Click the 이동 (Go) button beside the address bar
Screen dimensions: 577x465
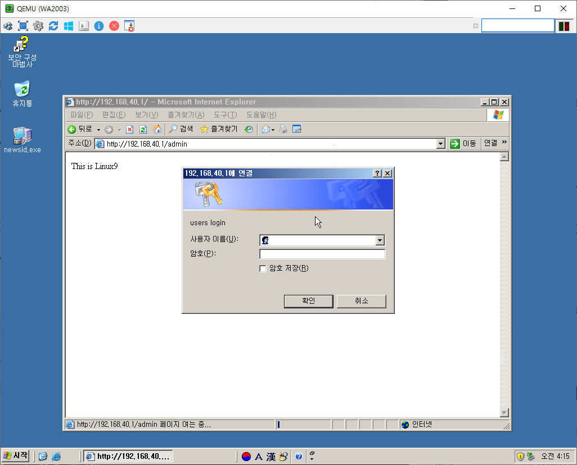coord(463,143)
